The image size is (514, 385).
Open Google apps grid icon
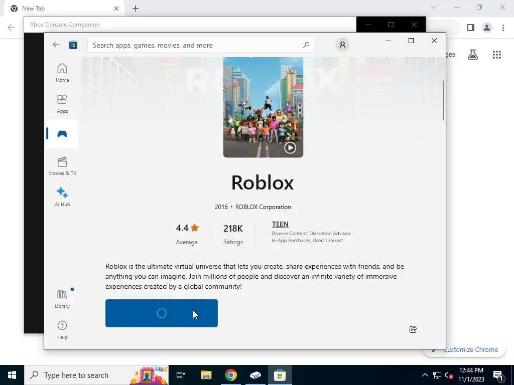[496, 55]
